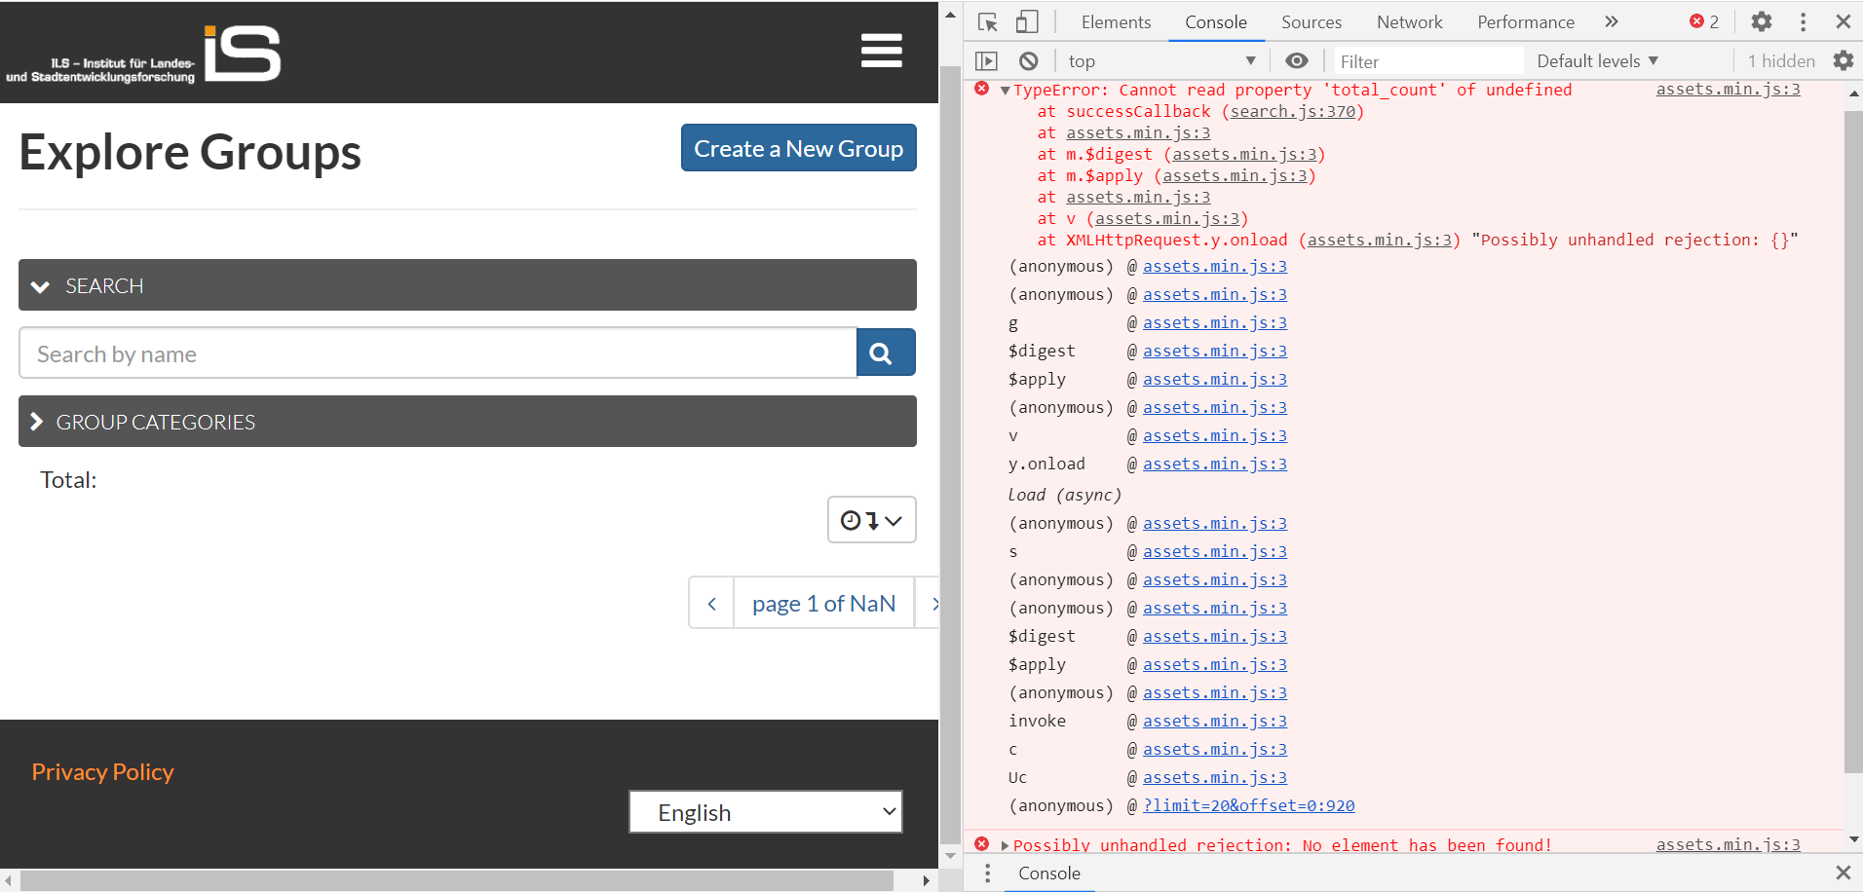Open DevTools settings gear icon
Viewport: 1863px width, 892px height.
pyautogui.click(x=1762, y=21)
